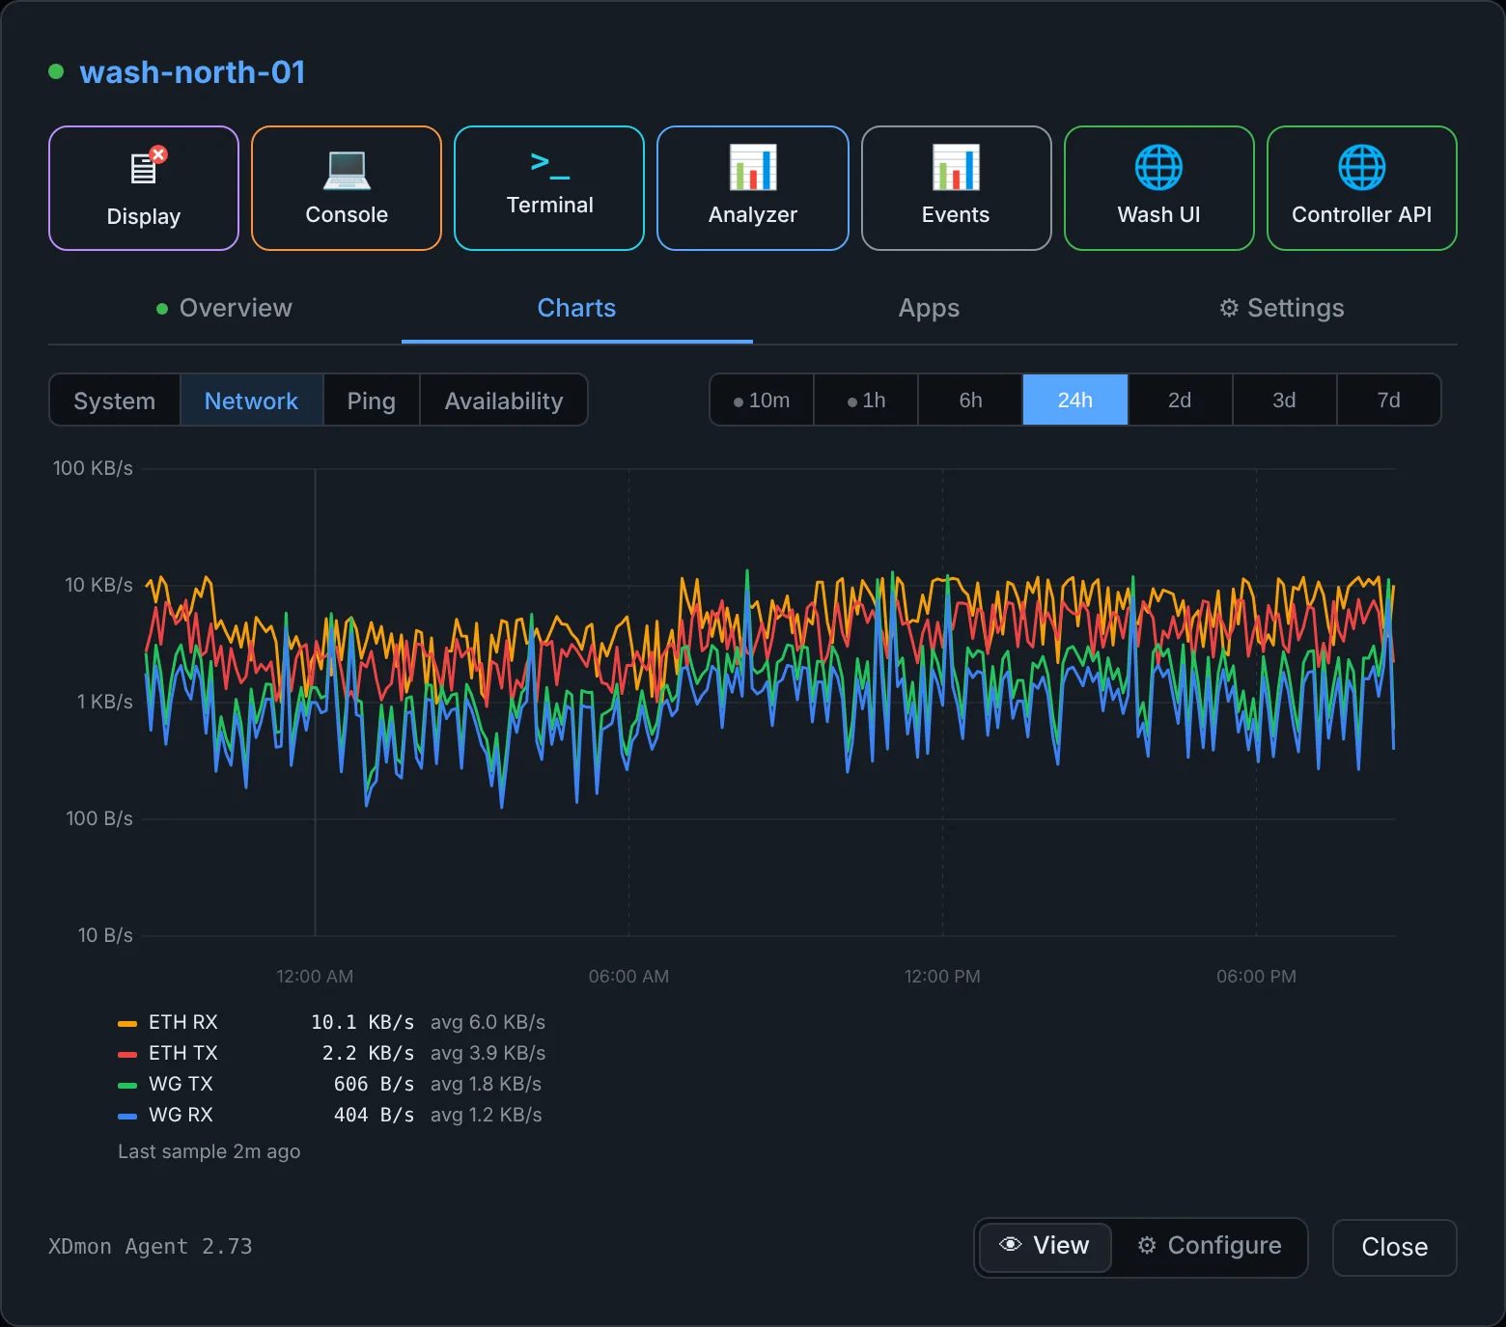The height and width of the screenshot is (1327, 1506).
Task: Select the 24h time range
Action: (x=1075, y=401)
